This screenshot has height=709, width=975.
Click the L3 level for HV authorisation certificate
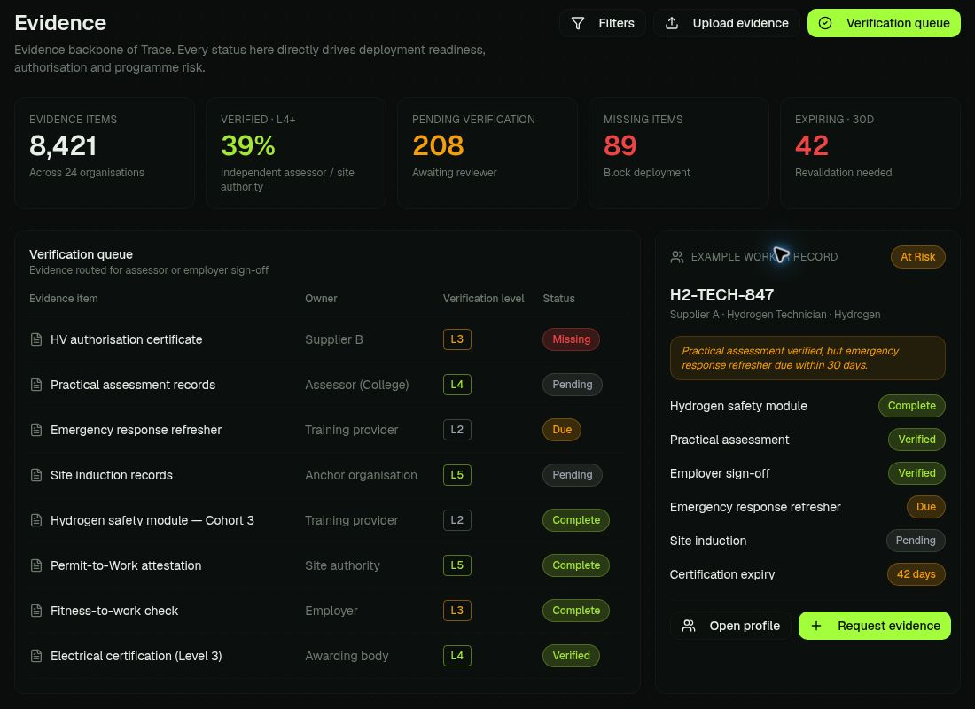457,339
